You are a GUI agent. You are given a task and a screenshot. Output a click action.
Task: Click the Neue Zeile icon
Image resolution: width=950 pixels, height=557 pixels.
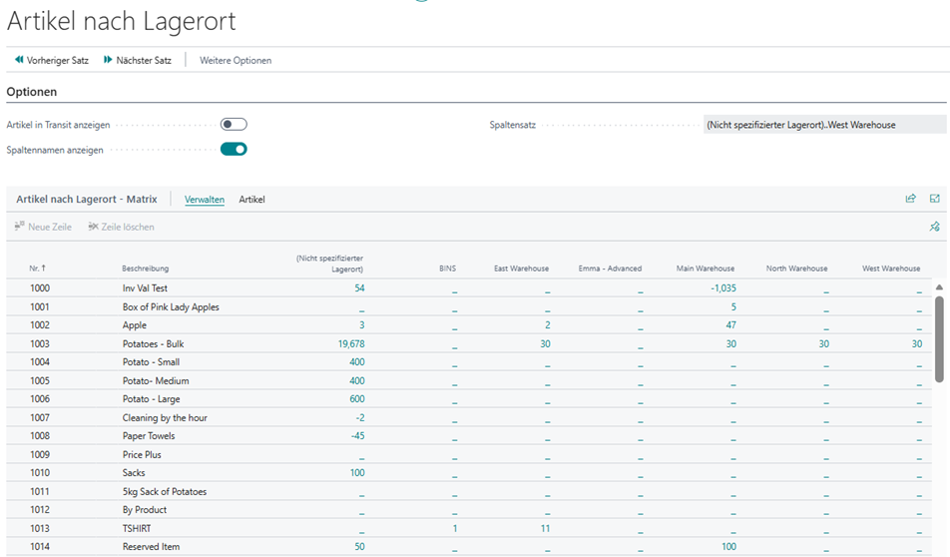click(20, 227)
